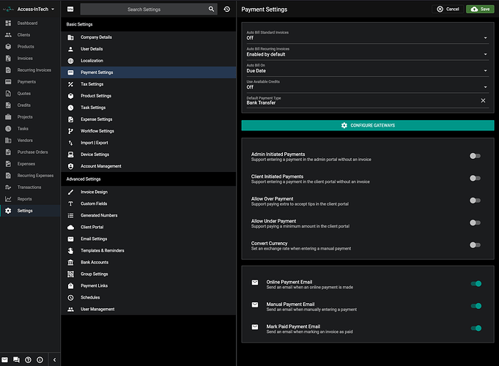This screenshot has height=366, width=499.
Task: Select Email Settings in Advanced Settings
Action: 94,239
